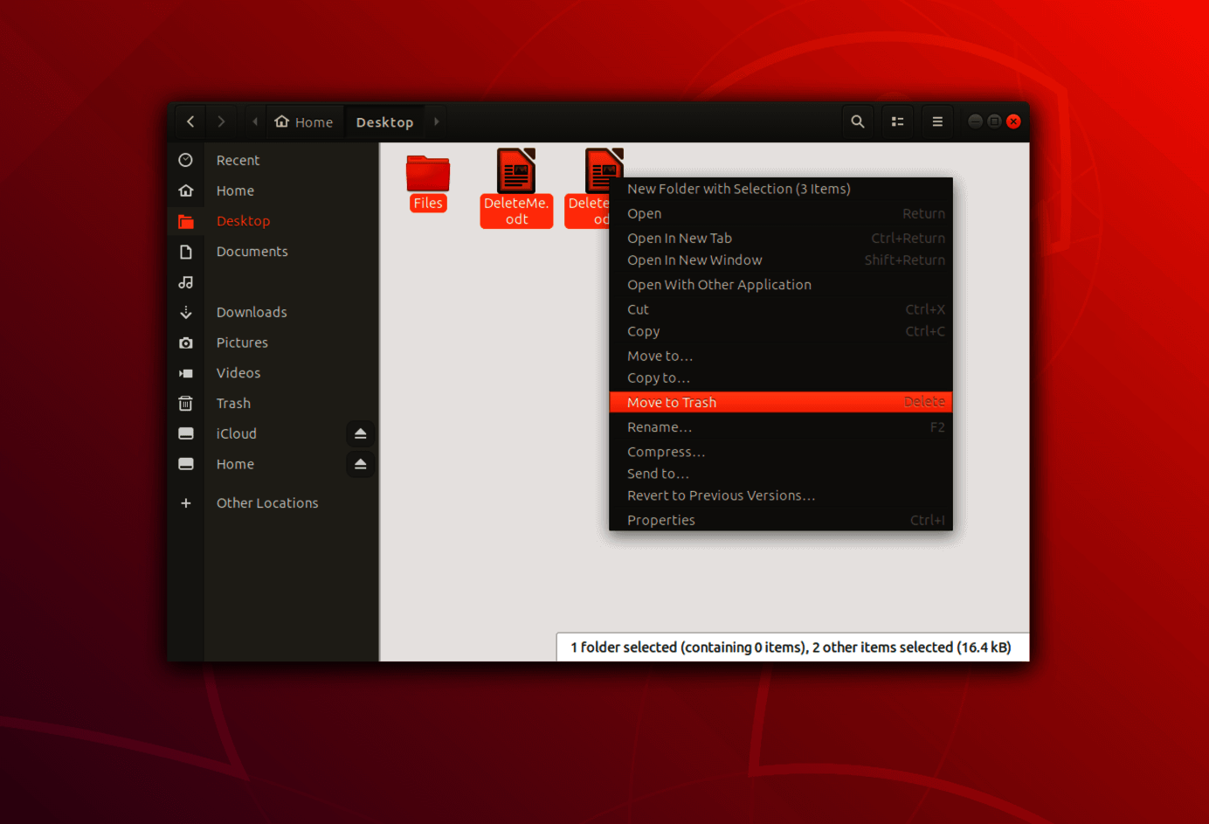Screen dimensions: 1209x824
Task: Open the search icon in the toolbar
Action: pos(857,121)
